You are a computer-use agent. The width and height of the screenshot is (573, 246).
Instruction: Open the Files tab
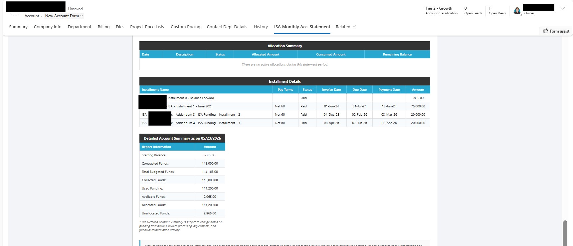coord(120,27)
